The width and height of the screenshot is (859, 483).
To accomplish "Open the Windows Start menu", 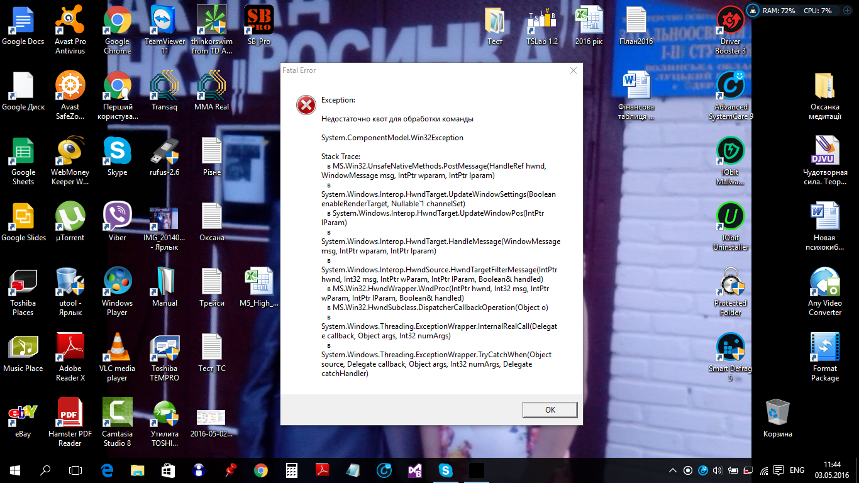I will [15, 470].
